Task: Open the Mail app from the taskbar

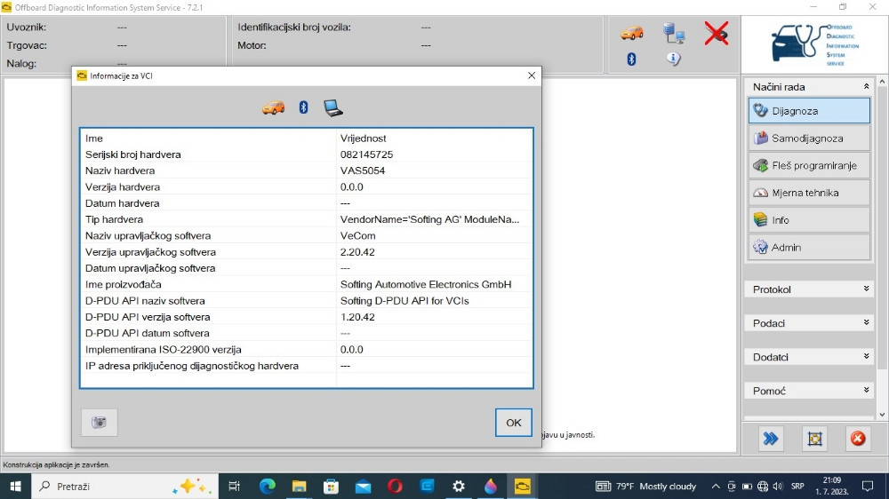Action: (x=363, y=486)
